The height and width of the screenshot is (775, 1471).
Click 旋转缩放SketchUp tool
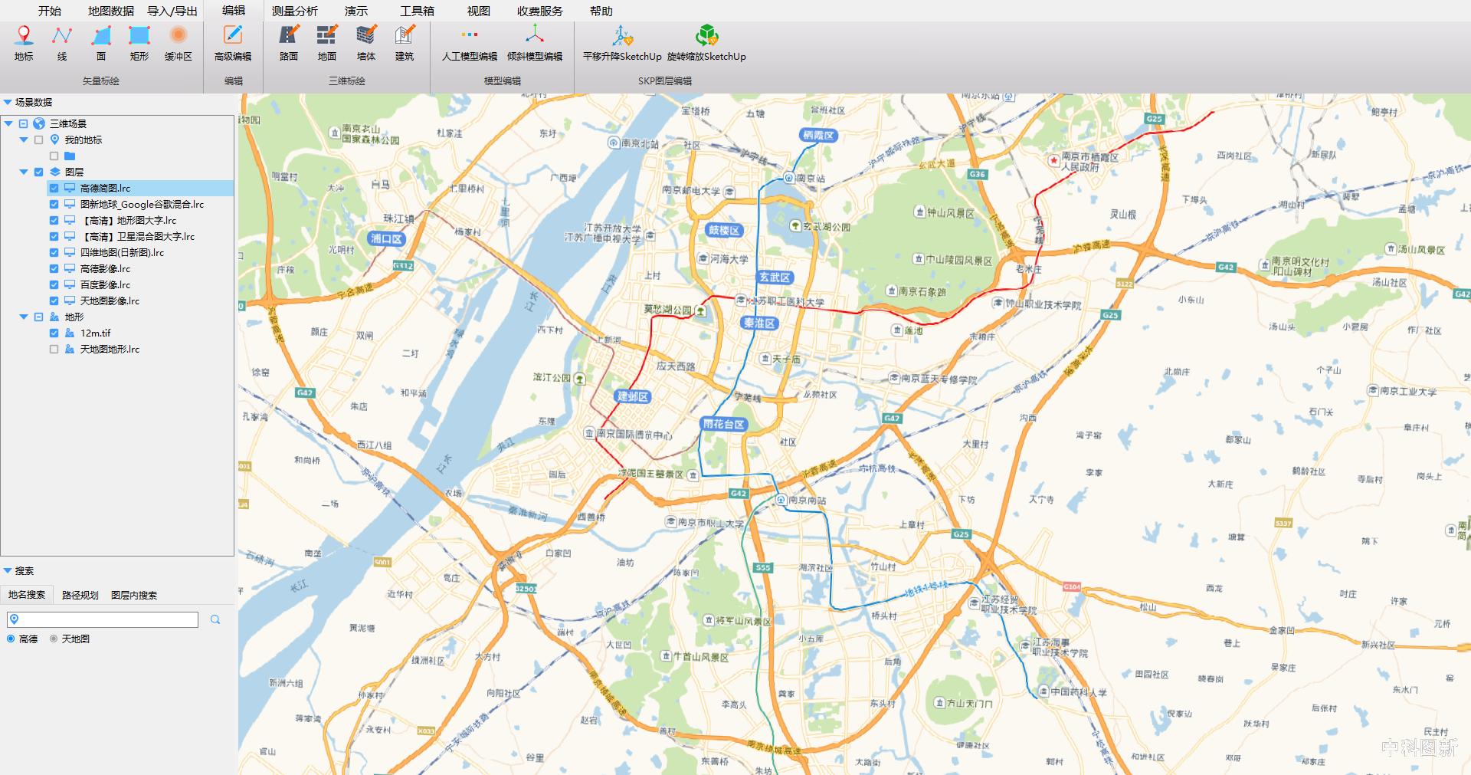pyautogui.click(x=706, y=43)
